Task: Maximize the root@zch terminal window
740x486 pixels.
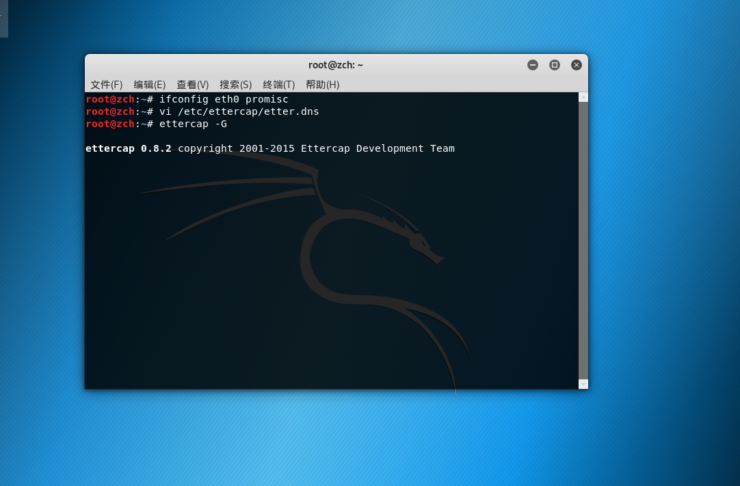Action: click(x=555, y=65)
